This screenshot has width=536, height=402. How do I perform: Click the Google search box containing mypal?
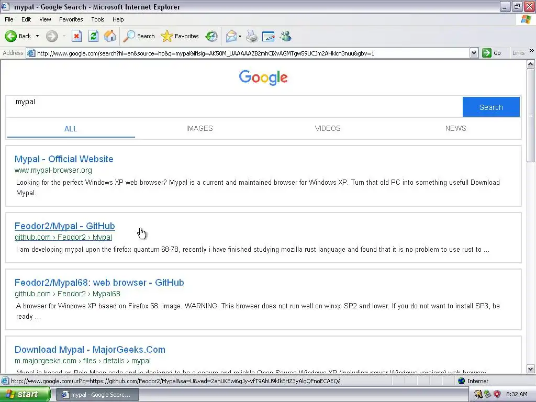(x=234, y=107)
